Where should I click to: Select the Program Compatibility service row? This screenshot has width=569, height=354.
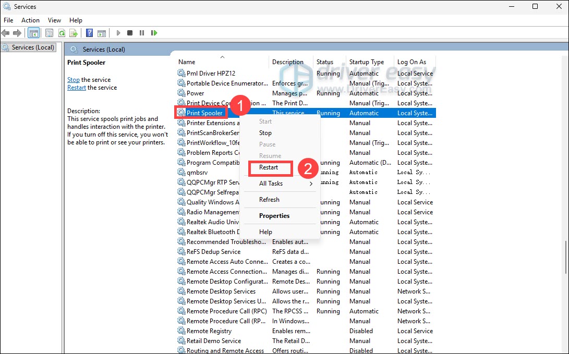click(306, 163)
